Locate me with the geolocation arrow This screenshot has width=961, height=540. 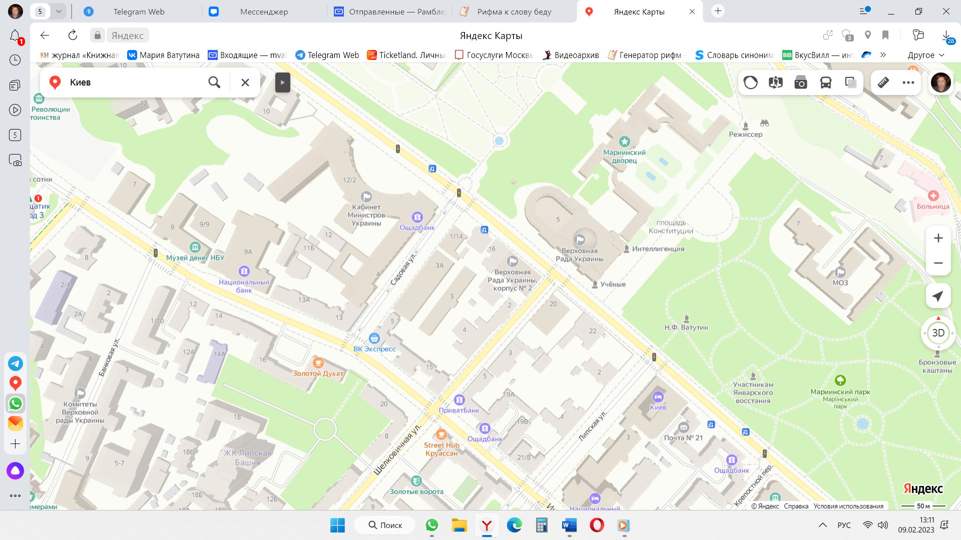(938, 296)
